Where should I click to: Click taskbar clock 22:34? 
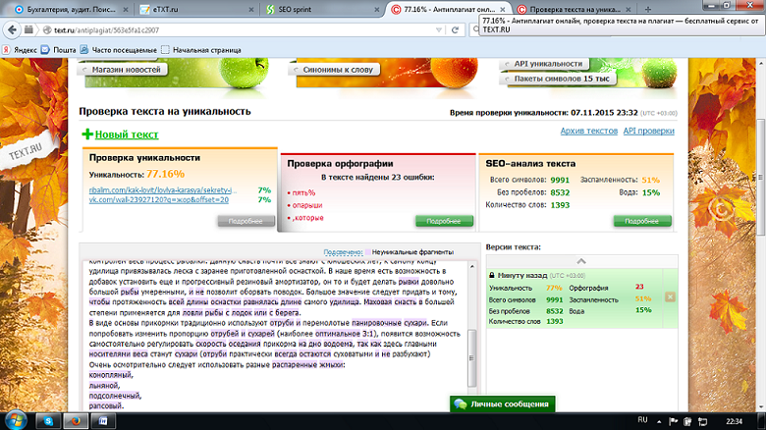[735, 421]
